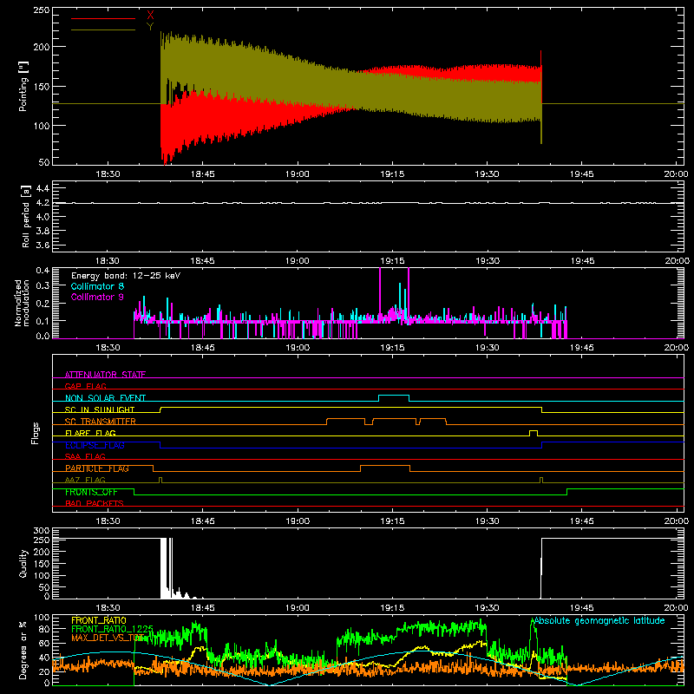Click the NON_SOLAR_EVENT flag label
The height and width of the screenshot is (694, 694).
click(x=105, y=398)
